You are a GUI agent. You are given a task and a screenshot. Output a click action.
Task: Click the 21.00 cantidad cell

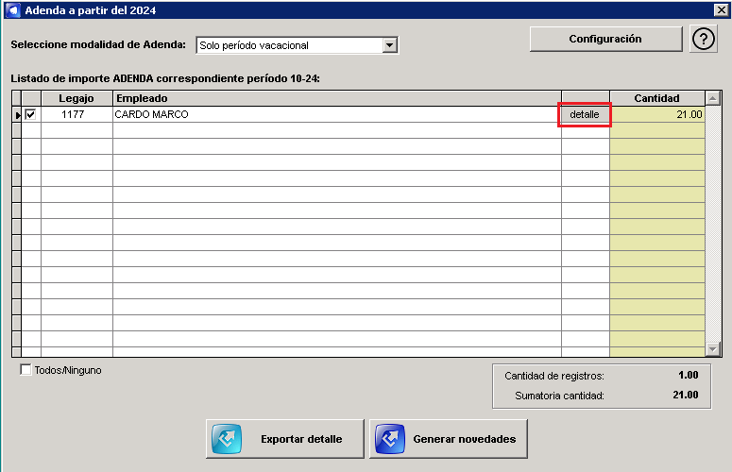[656, 114]
